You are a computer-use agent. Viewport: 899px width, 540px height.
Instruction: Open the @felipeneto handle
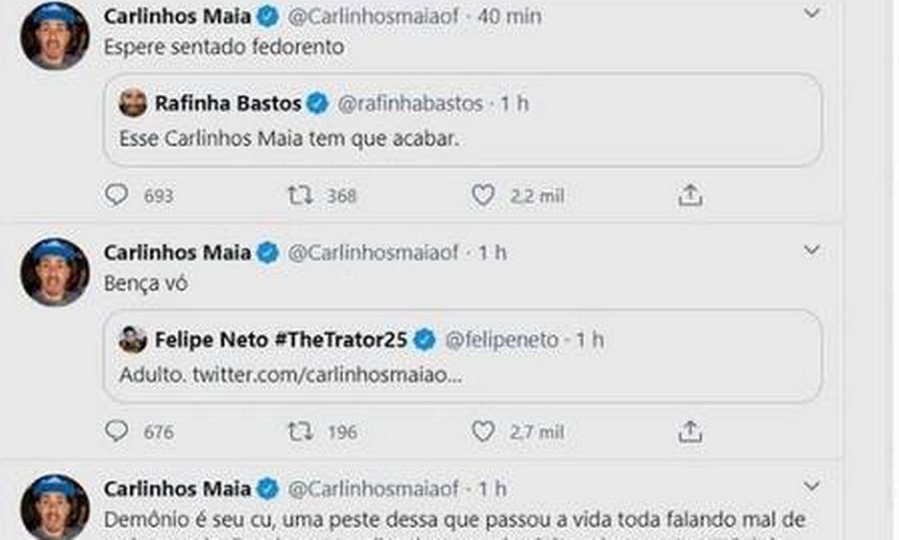click(502, 340)
